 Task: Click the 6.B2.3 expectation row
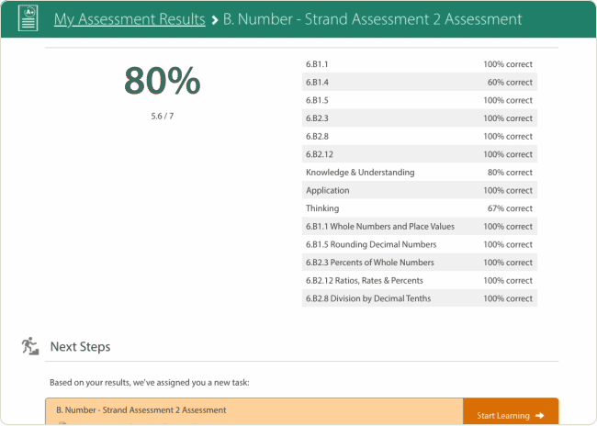point(419,118)
